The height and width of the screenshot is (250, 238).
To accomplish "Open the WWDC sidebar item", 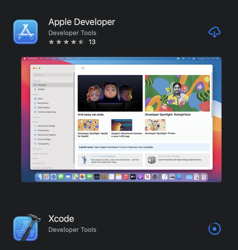I will (x=41, y=89).
